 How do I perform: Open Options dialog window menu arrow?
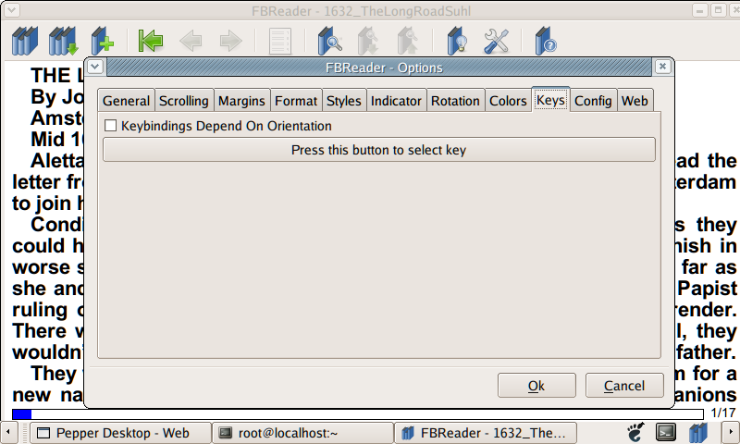[x=95, y=67]
